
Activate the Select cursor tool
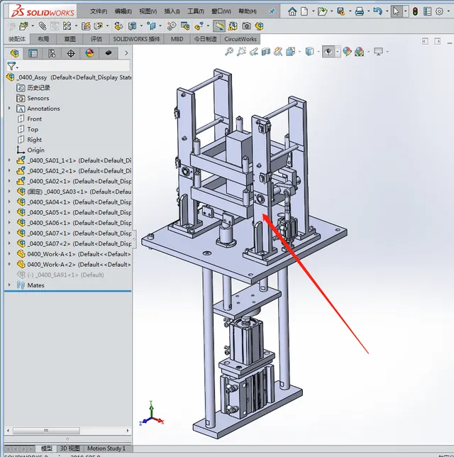396,11
